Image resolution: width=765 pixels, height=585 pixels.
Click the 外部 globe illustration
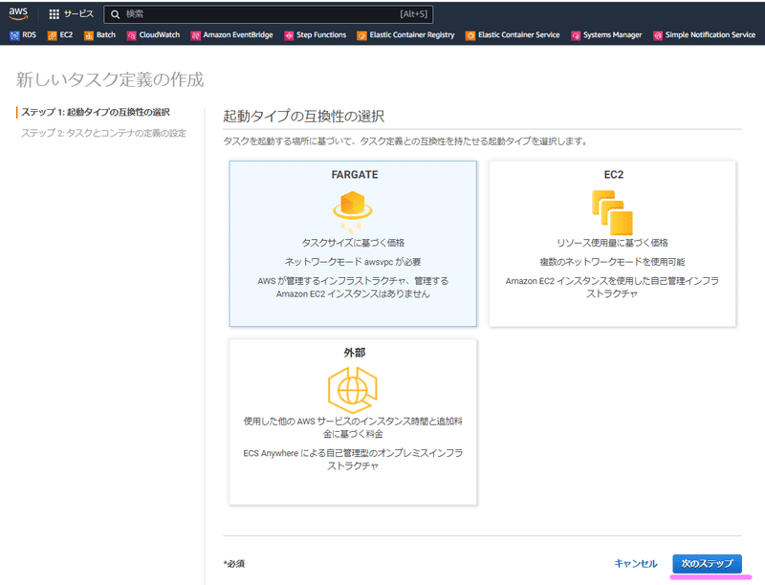pyautogui.click(x=353, y=389)
